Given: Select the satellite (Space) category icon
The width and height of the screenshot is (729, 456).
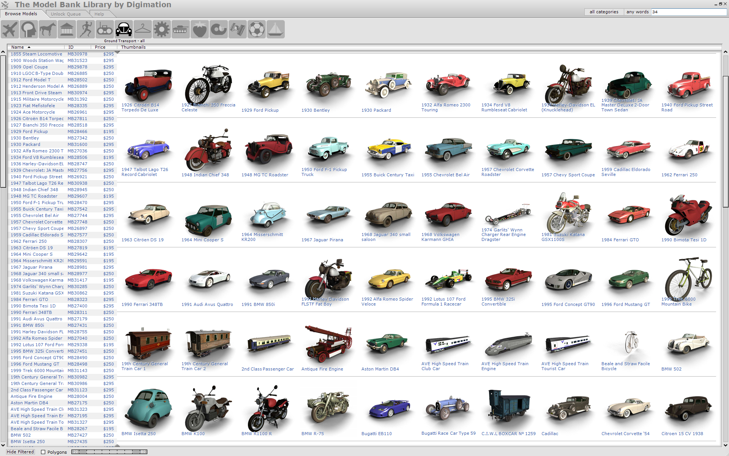Looking at the screenshot, I should coord(238,29).
